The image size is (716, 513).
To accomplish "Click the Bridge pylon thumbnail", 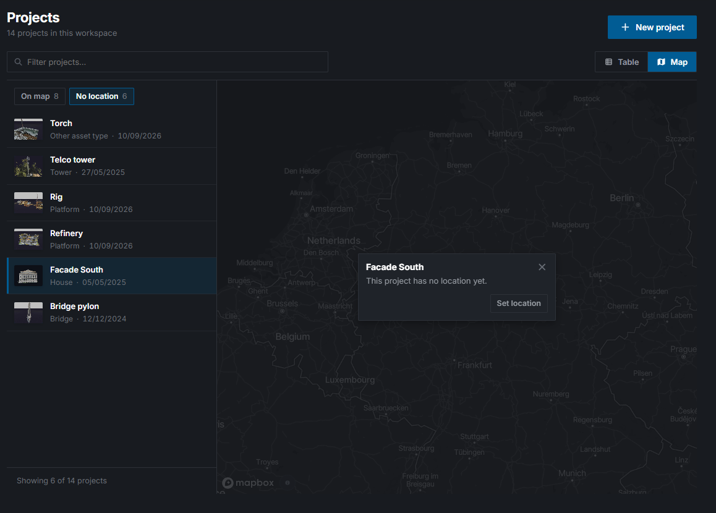I will pos(28,312).
